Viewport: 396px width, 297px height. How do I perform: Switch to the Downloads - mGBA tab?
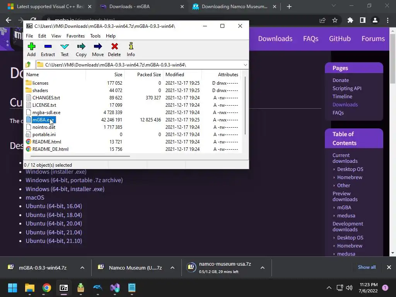[142, 7]
